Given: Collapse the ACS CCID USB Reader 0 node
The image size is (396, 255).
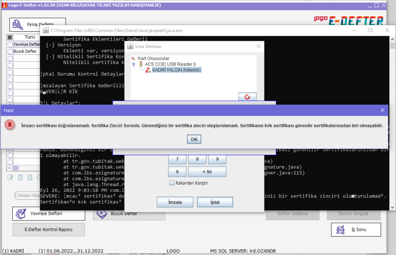Looking at the screenshot, I should click(134, 64).
